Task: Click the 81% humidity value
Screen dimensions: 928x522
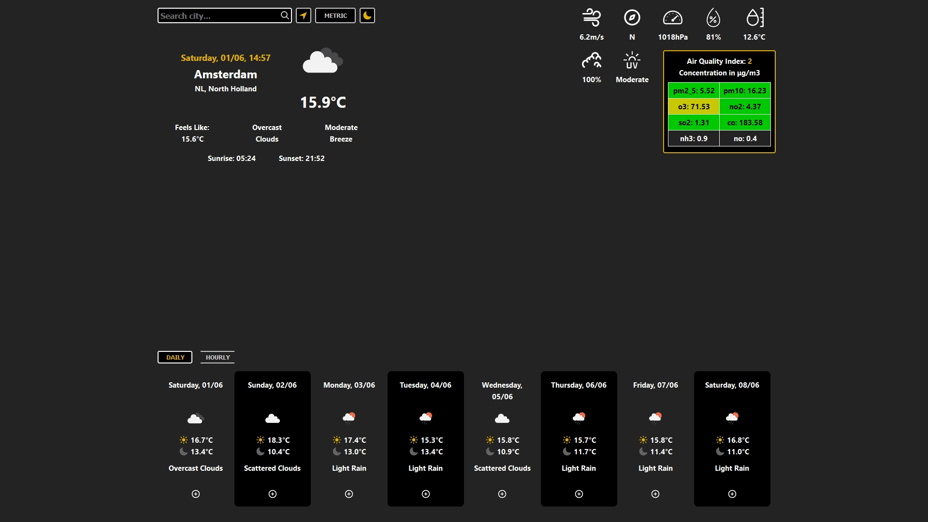Action: [713, 37]
